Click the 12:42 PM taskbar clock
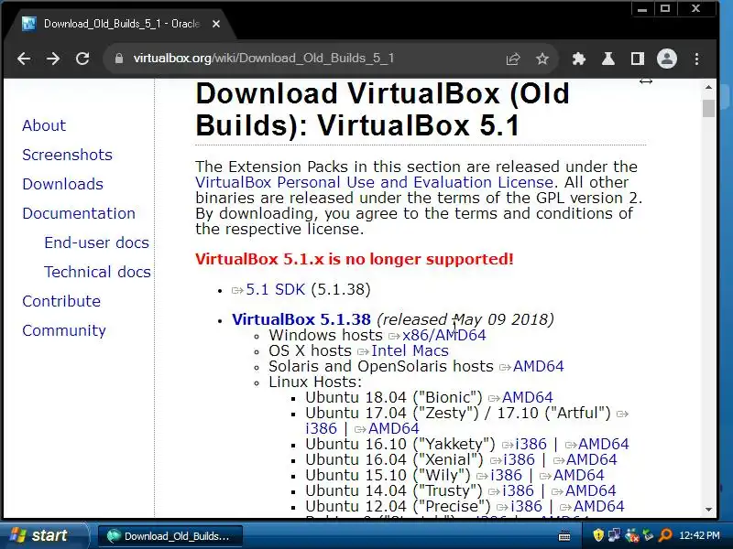The width and height of the screenshot is (733, 549). click(699, 535)
